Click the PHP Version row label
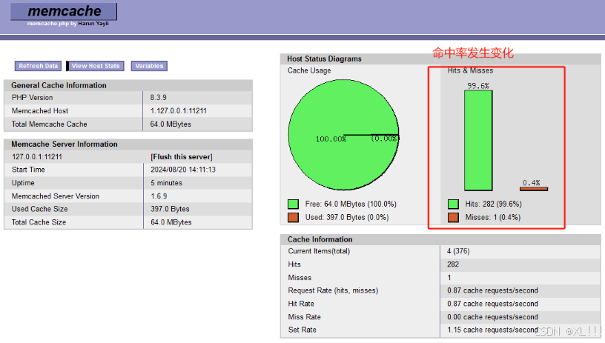Viewport: 605px width, 343px height. 32,98
